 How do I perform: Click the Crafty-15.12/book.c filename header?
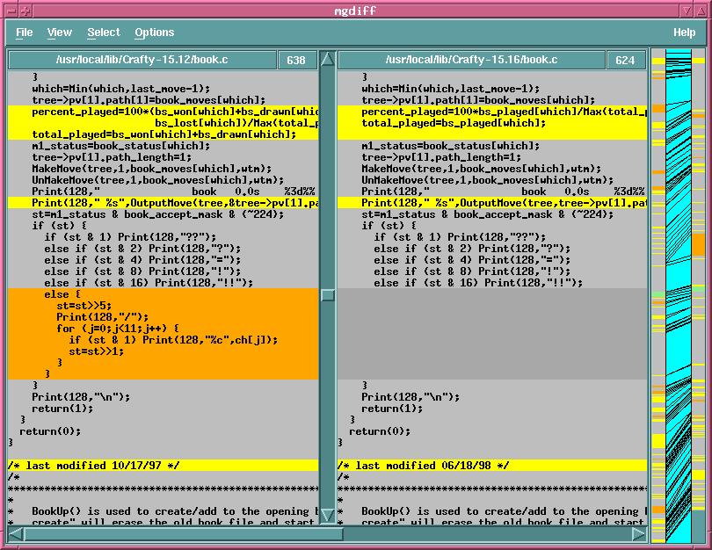[x=142, y=60]
